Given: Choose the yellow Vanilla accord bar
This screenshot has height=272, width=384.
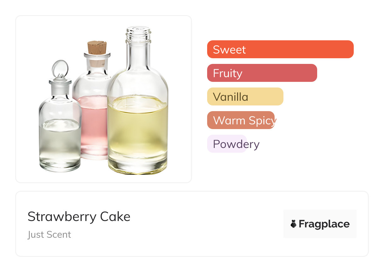Looking at the screenshot, I should click(x=245, y=97).
